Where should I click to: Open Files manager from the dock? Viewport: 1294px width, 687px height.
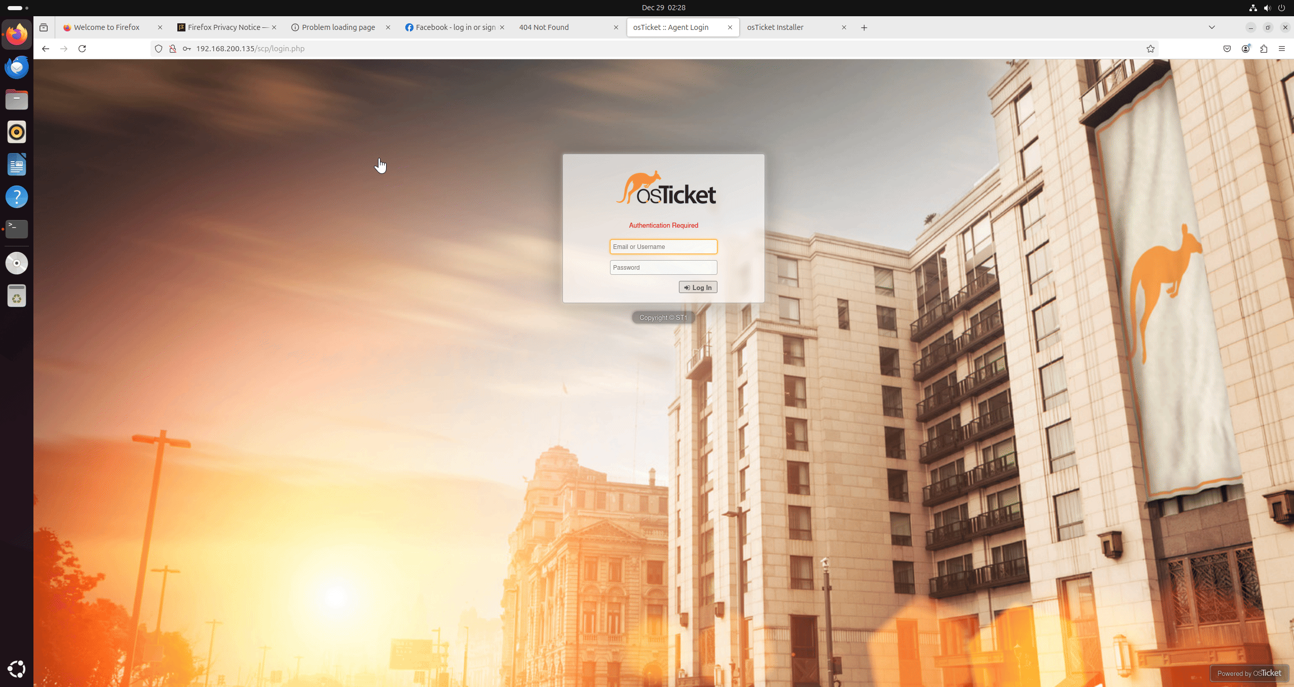click(17, 100)
